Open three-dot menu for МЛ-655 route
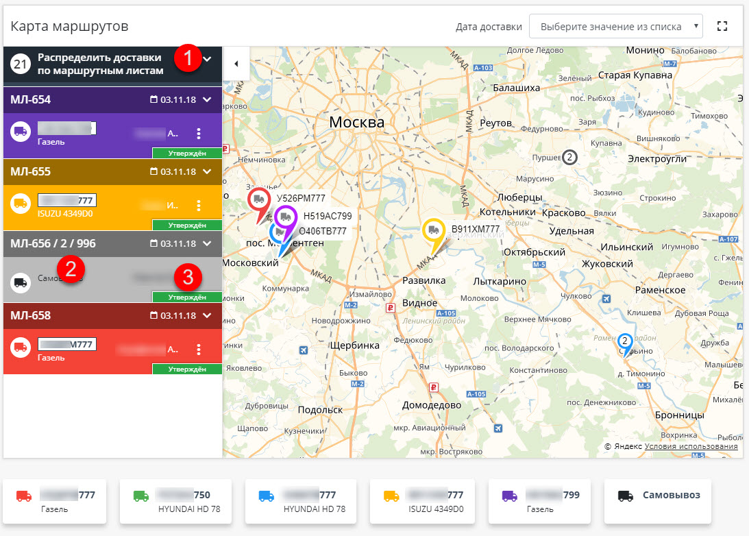The height and width of the screenshot is (536, 749). point(199,205)
